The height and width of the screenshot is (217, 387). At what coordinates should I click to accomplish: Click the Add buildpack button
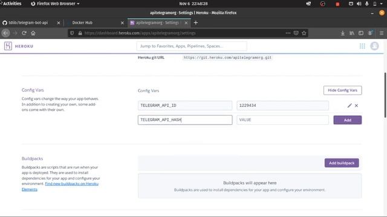point(342,163)
